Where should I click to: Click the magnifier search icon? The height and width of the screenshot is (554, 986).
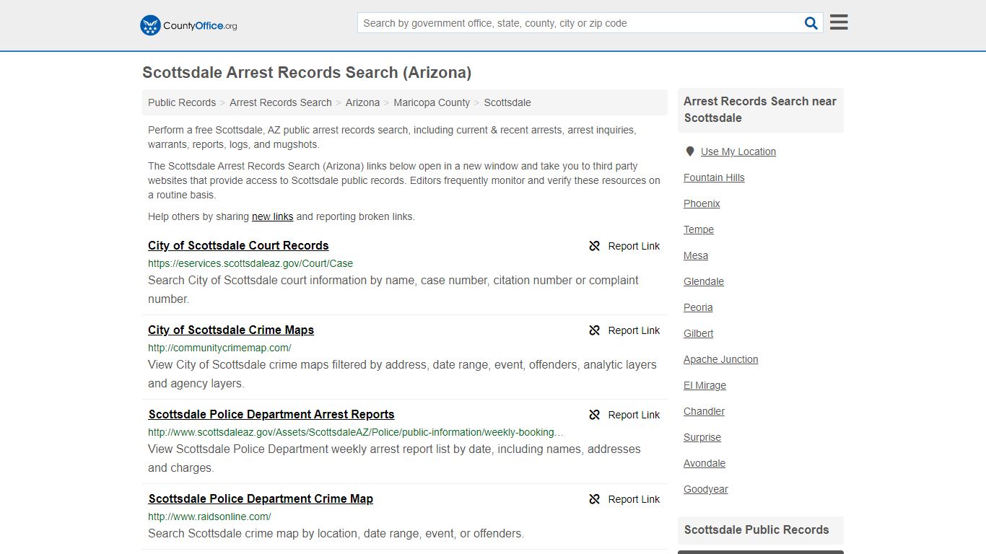click(x=811, y=23)
